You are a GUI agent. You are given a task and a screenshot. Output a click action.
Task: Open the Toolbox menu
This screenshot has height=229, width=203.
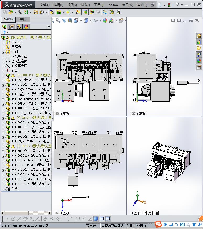[113, 5]
